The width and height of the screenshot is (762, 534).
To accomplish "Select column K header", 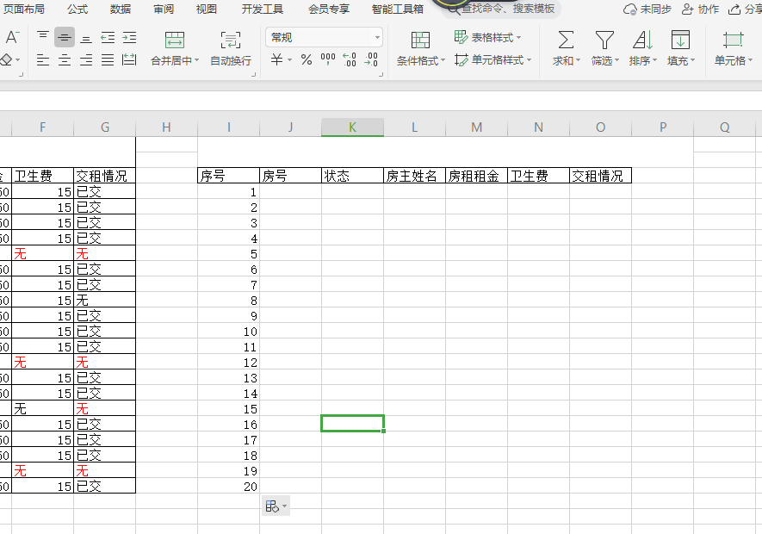I will 352,127.
